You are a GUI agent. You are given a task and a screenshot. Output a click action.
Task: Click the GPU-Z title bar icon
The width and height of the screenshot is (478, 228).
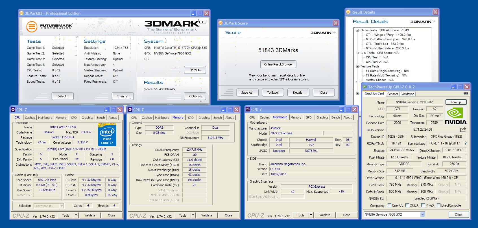pyautogui.click(x=365, y=87)
